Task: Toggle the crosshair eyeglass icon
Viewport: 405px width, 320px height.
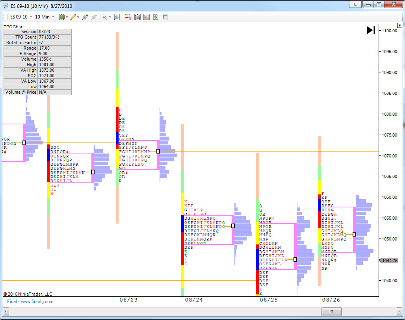Action: [x=116, y=17]
